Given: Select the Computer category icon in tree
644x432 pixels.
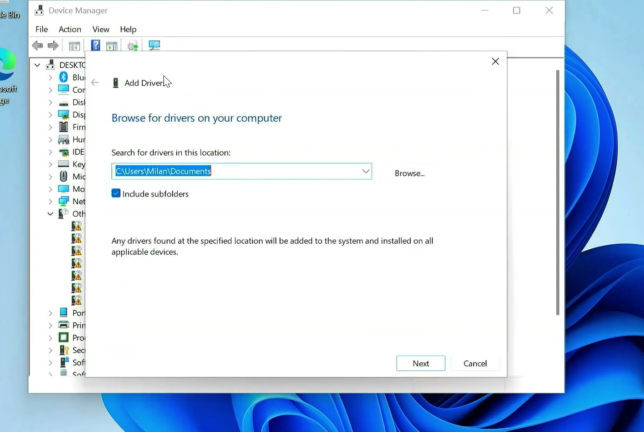Looking at the screenshot, I should click(x=63, y=90).
